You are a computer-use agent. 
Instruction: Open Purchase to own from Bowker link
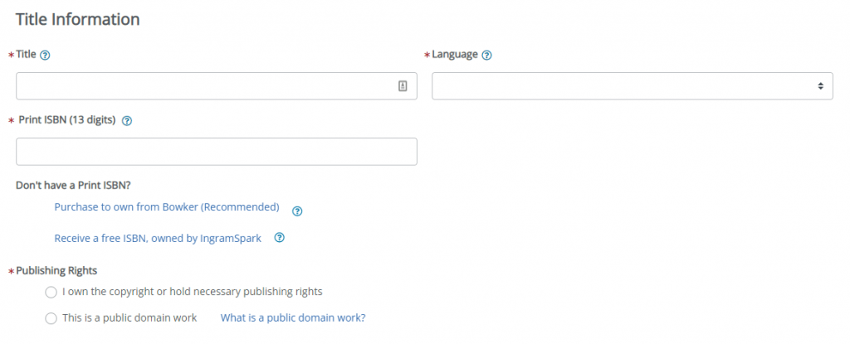[167, 207]
